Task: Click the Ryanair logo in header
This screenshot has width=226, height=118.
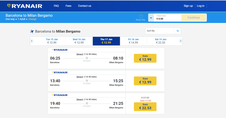Action: (x=25, y=6)
